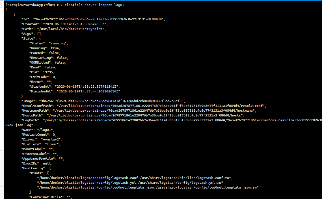Click the "Status": "running" line
This screenshot has height=199, width=322.
[49, 43]
